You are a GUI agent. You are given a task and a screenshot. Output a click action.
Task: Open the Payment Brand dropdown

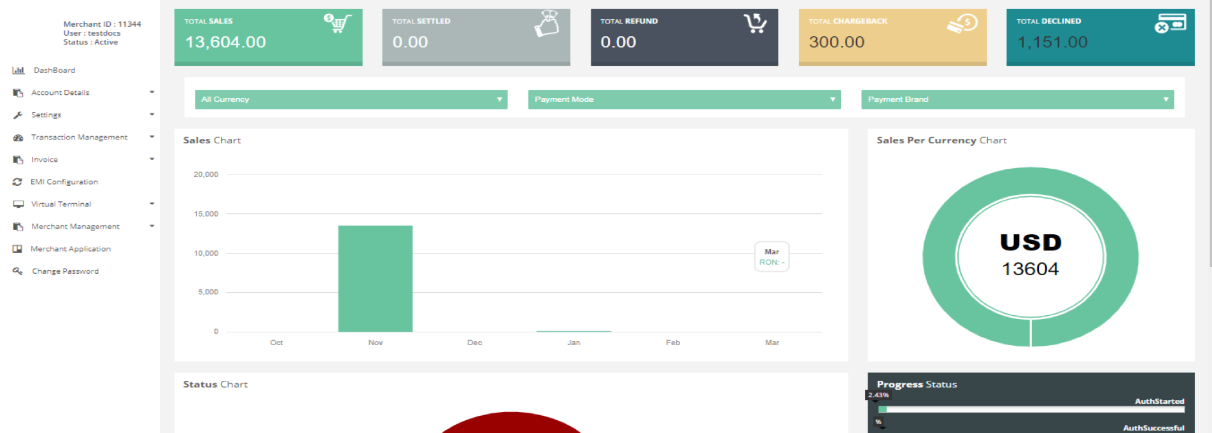coord(1017,99)
